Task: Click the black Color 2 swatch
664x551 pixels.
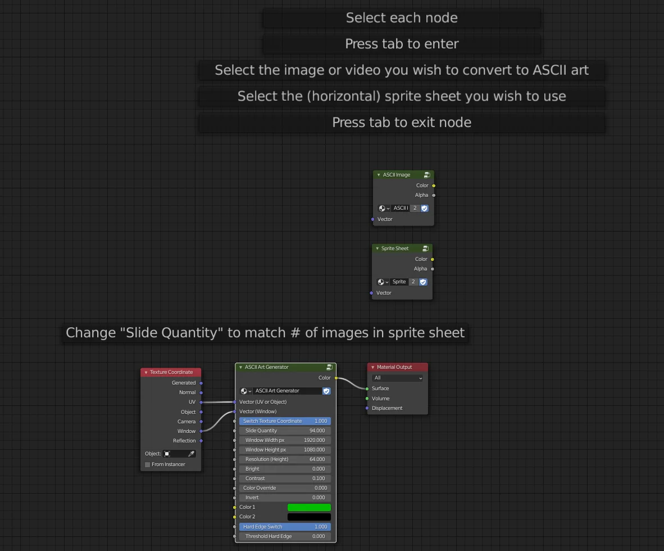Action: 309,517
